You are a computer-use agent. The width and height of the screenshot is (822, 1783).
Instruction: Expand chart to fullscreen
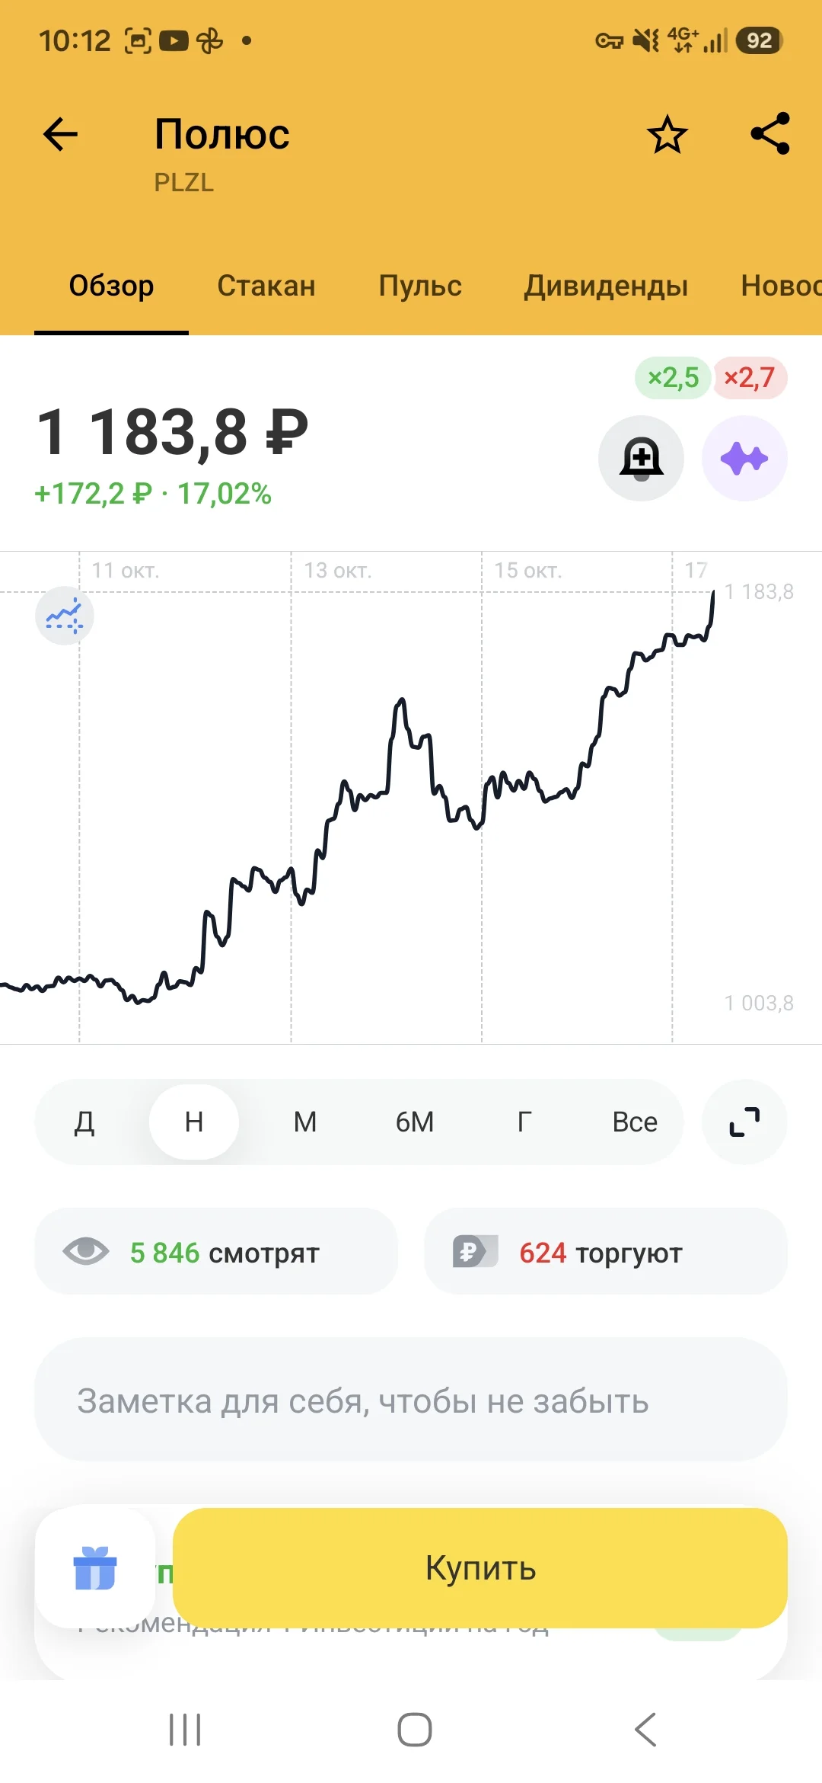coord(744,1122)
